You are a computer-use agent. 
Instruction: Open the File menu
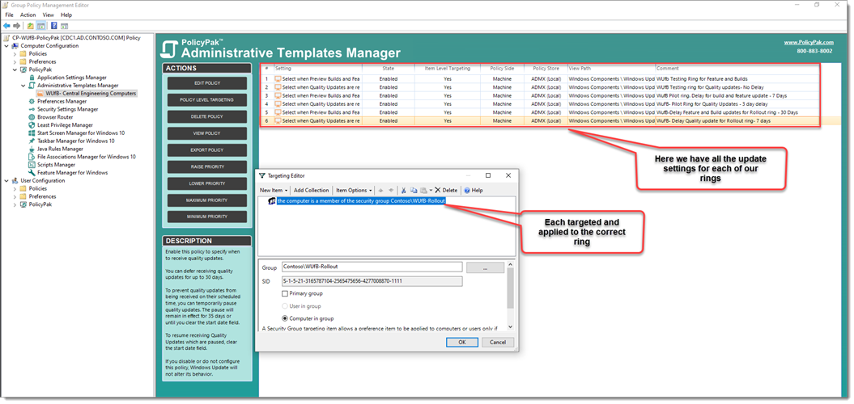(x=9, y=15)
